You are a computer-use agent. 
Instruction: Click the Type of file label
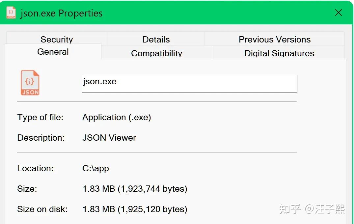tap(40, 117)
